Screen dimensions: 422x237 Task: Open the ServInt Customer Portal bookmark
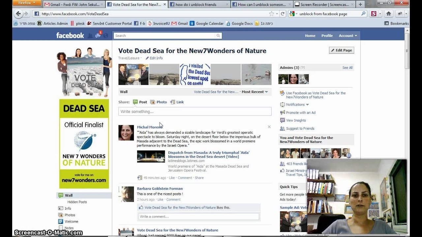pos(109,23)
